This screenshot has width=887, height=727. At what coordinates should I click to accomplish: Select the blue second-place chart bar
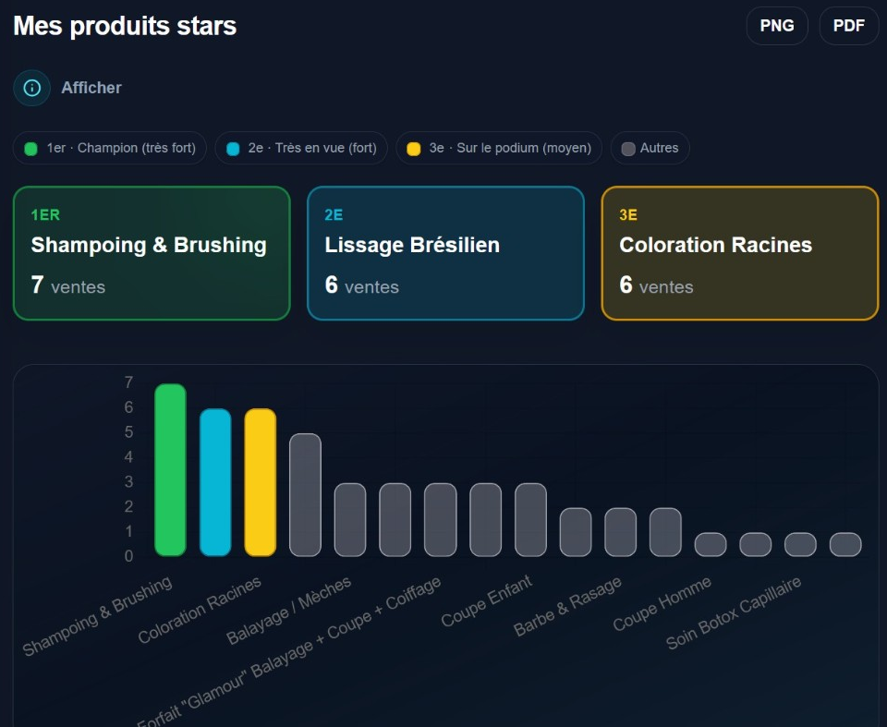215,482
